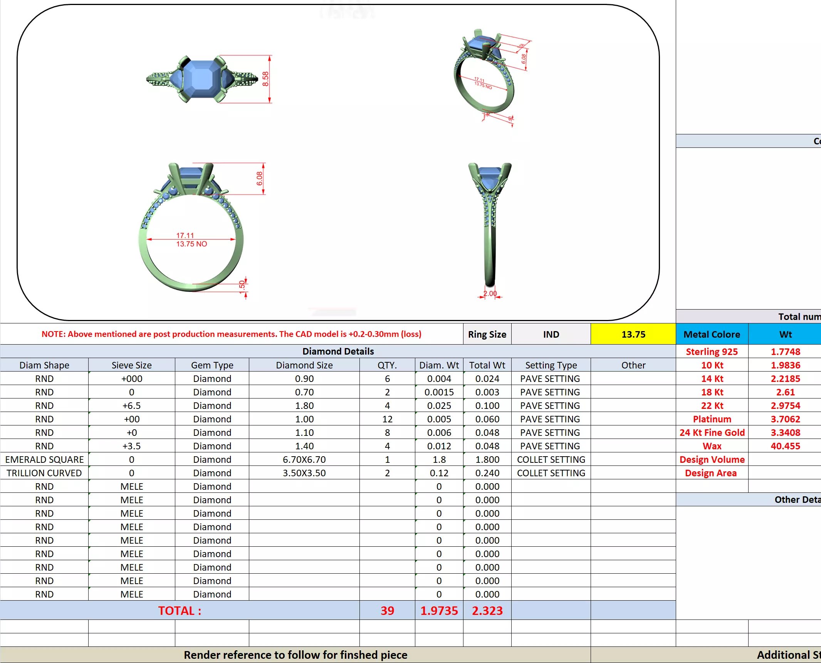Image resolution: width=821 pixels, height=663 pixels.
Task: Click the EMERALD SQUARE shape cell
Action: pos(44,459)
